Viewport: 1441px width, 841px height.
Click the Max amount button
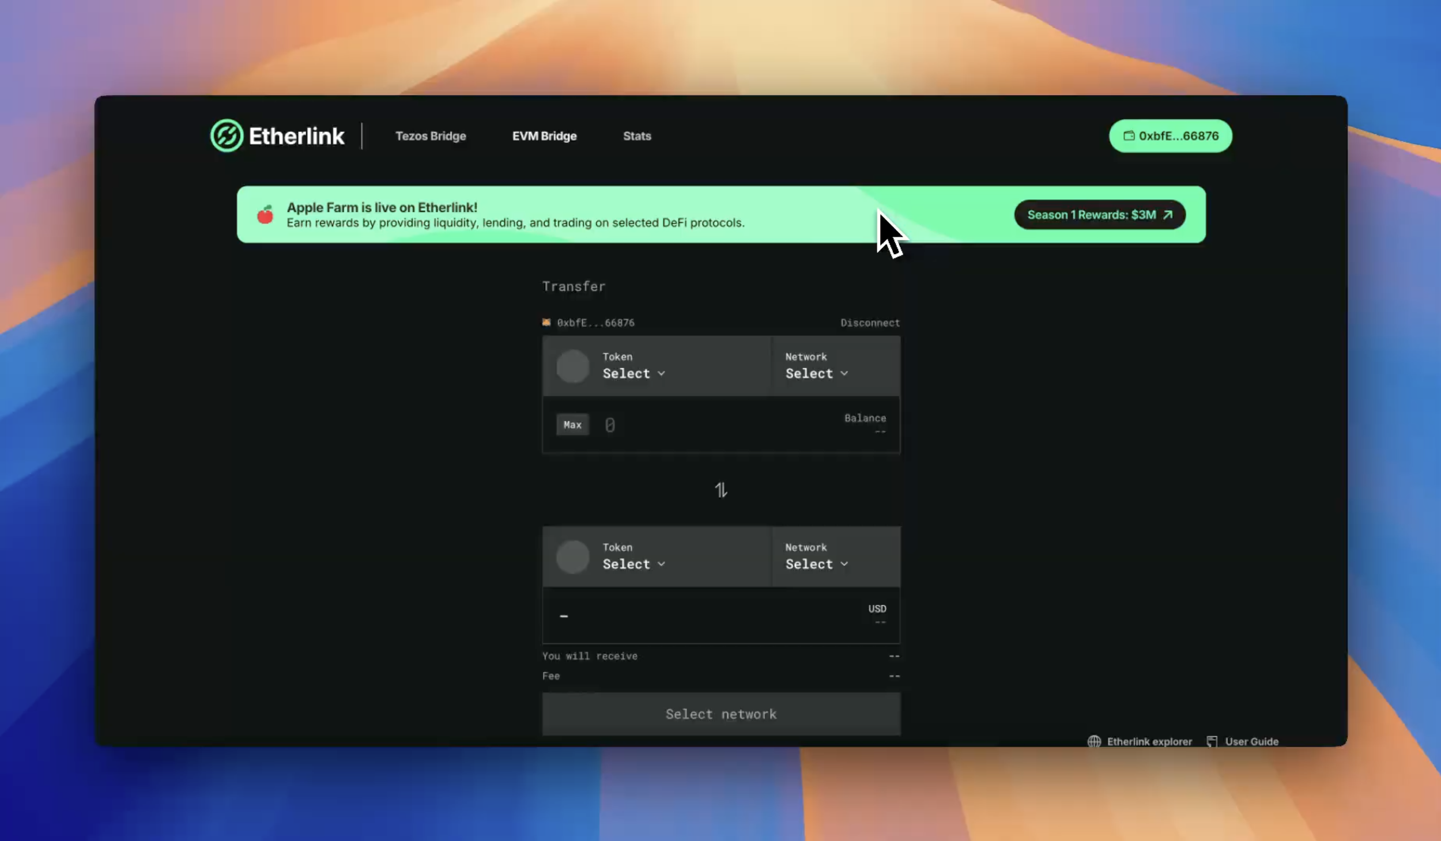click(572, 425)
